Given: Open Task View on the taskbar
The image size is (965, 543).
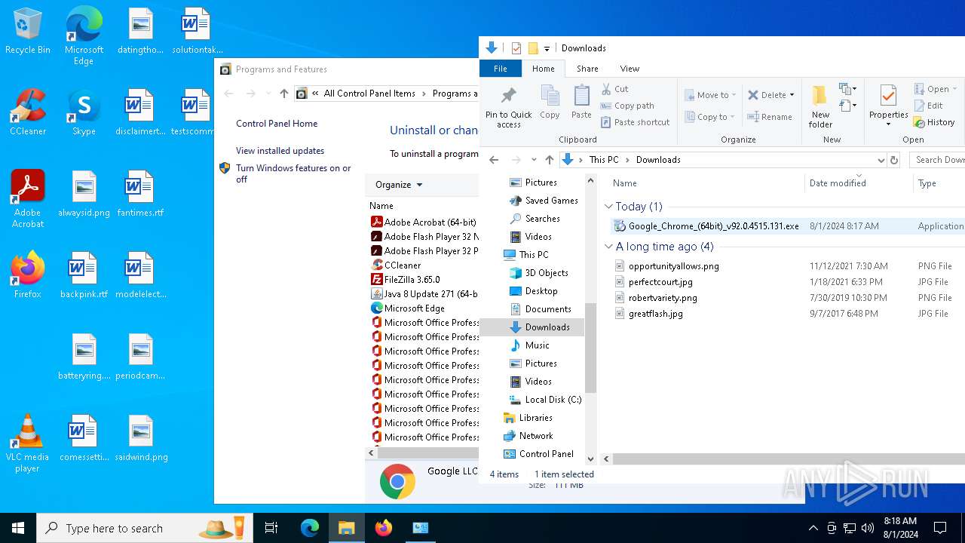Looking at the screenshot, I should (x=271, y=528).
